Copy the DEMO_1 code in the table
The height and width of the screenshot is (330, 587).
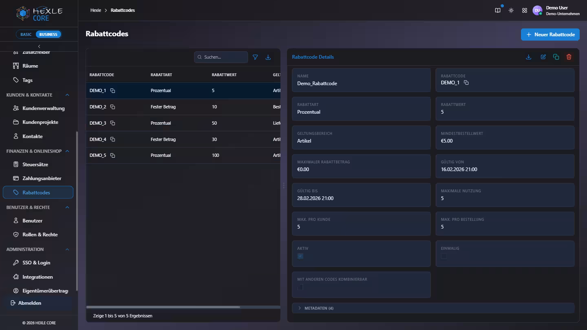tap(113, 90)
